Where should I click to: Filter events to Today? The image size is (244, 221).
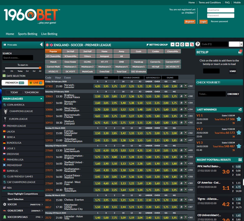tap(14, 92)
